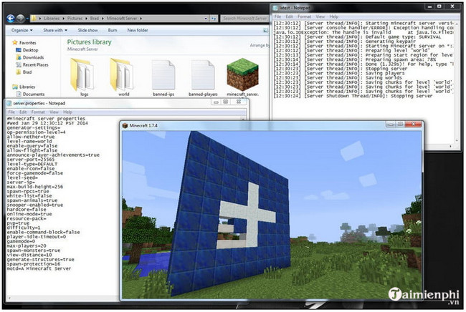Click the line level-name=world
Screen dimensions: 466x312
point(29,141)
